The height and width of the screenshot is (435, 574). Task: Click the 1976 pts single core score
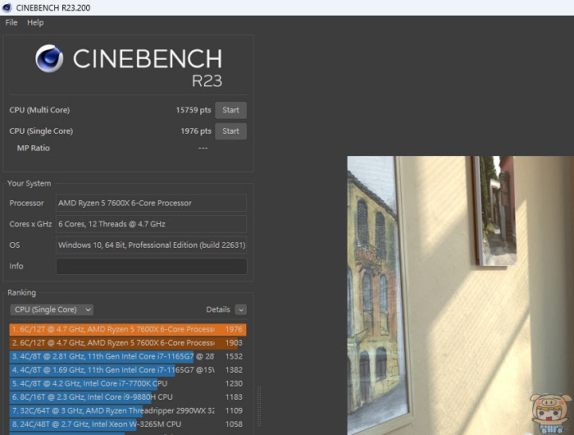pos(196,131)
